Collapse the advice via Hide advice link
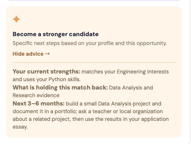This screenshot has height=144, width=191. coord(31,54)
